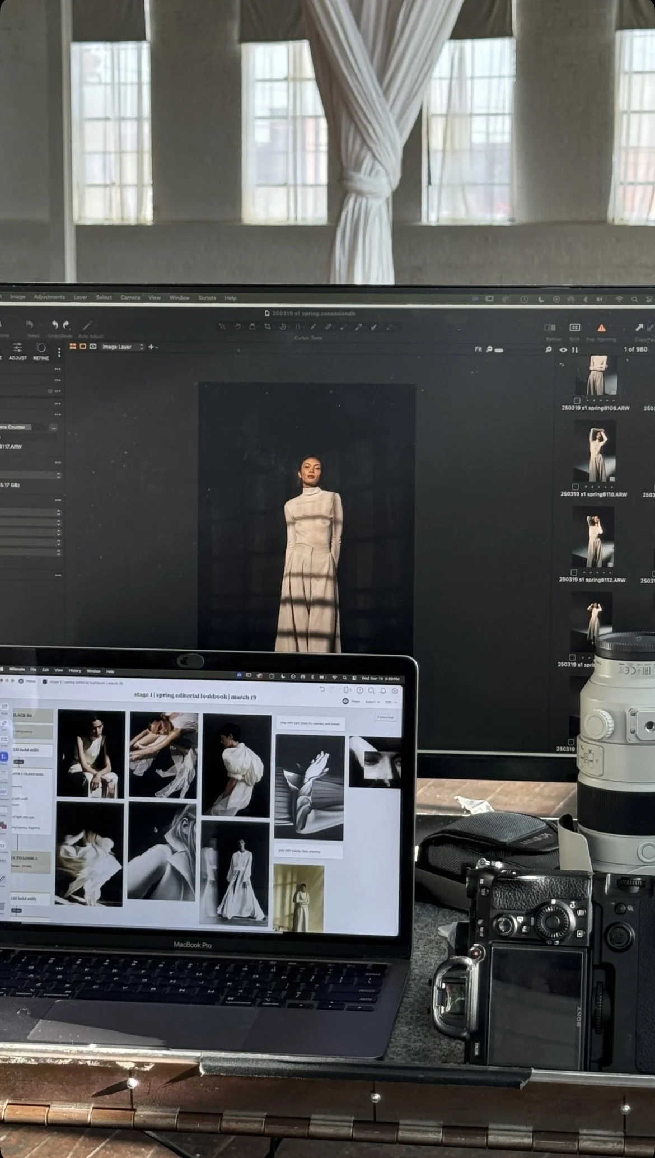The height and width of the screenshot is (1158, 655).
Task: Open the Camera menu in Capture One
Action: [130, 297]
